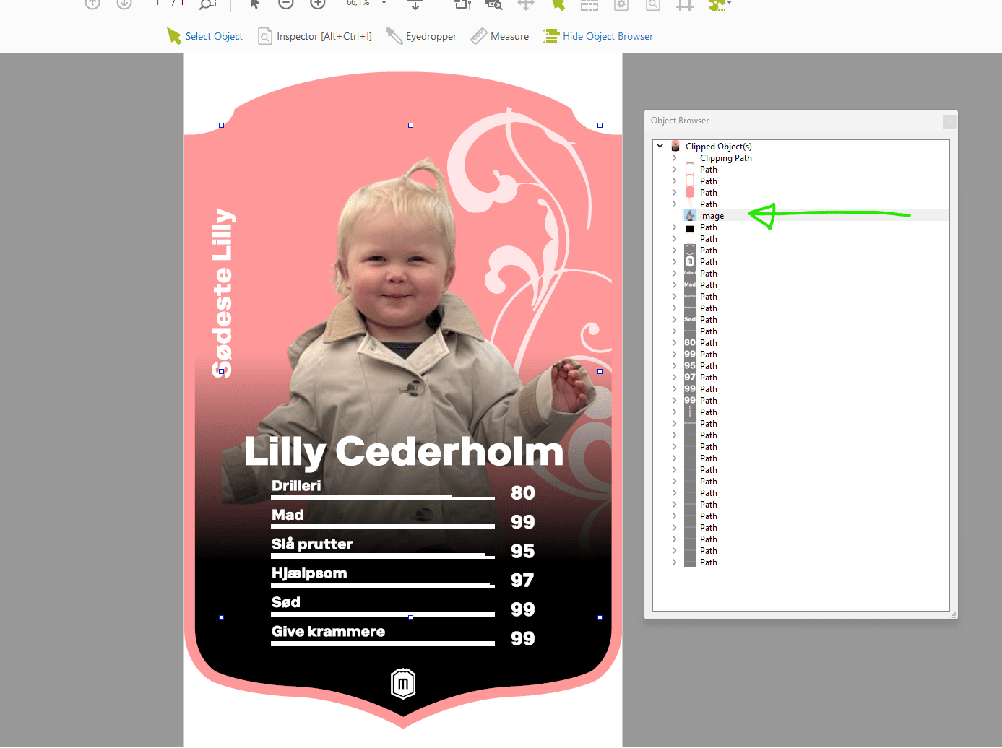This screenshot has height=748, width=1002.
Task: Select the Image item in Object Browser
Action: pos(712,216)
